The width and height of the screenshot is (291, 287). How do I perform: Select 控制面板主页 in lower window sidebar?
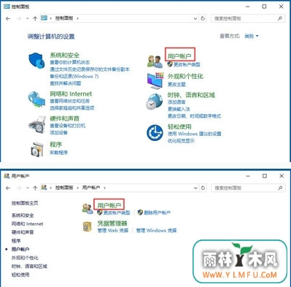25,203
